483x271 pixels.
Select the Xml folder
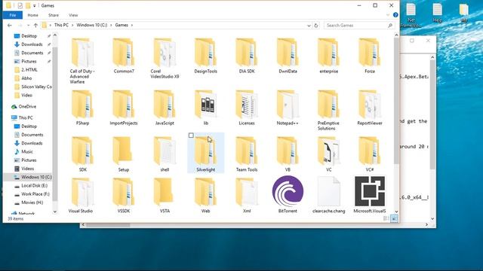tap(247, 195)
